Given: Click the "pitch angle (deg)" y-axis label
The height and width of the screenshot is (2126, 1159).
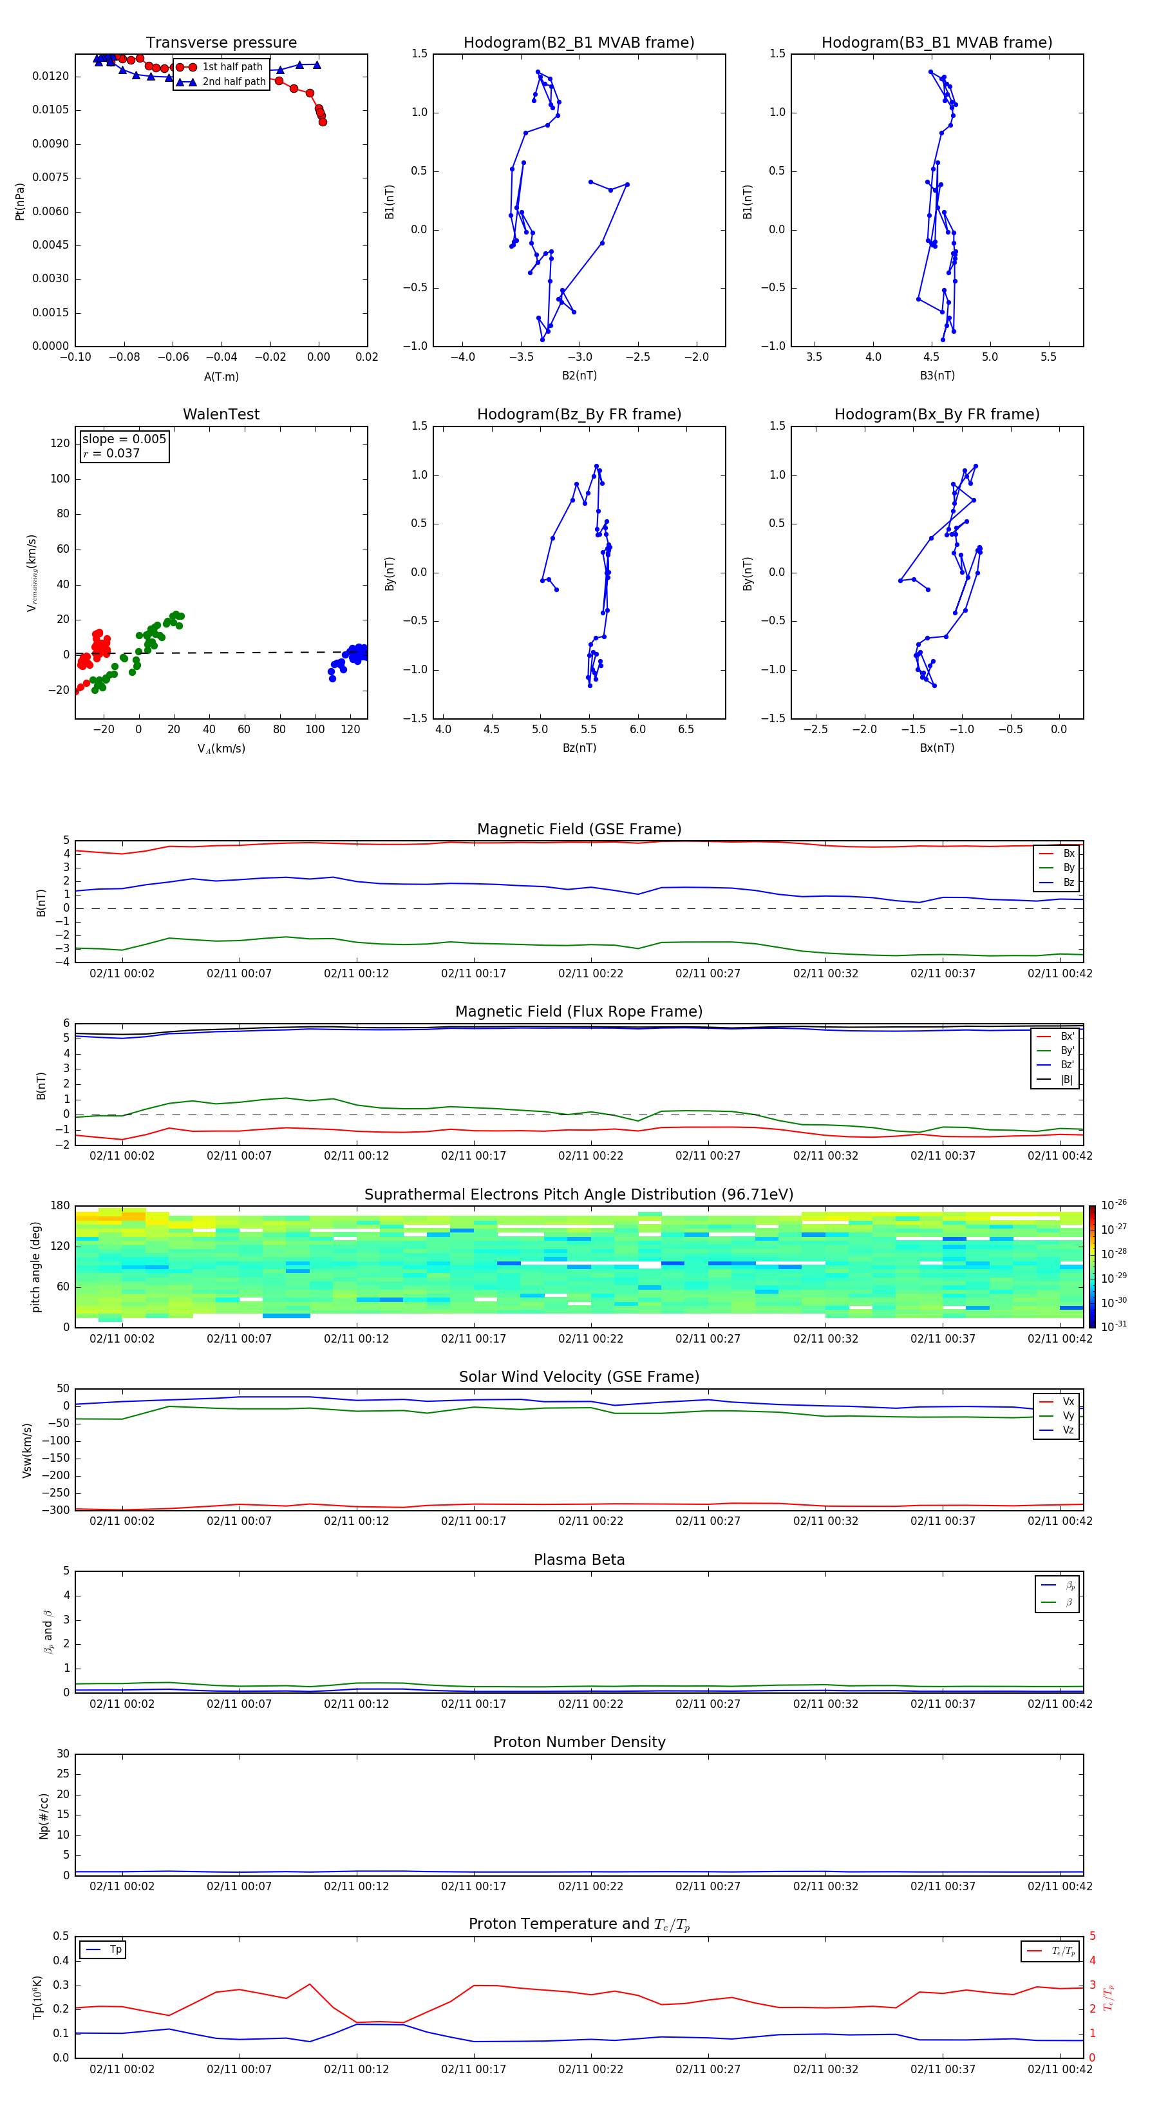Looking at the screenshot, I should (x=35, y=1267).
